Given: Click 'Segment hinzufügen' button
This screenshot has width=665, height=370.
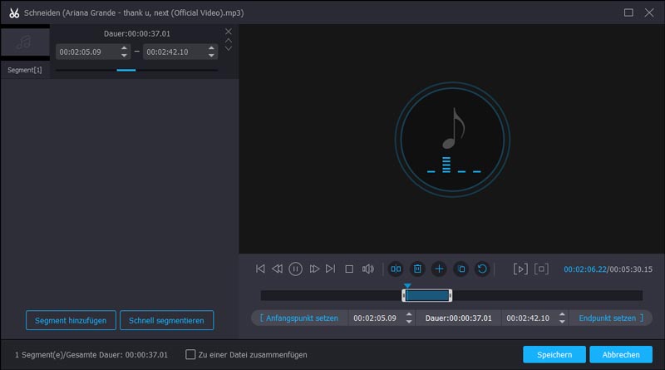Looking at the screenshot, I should point(70,320).
